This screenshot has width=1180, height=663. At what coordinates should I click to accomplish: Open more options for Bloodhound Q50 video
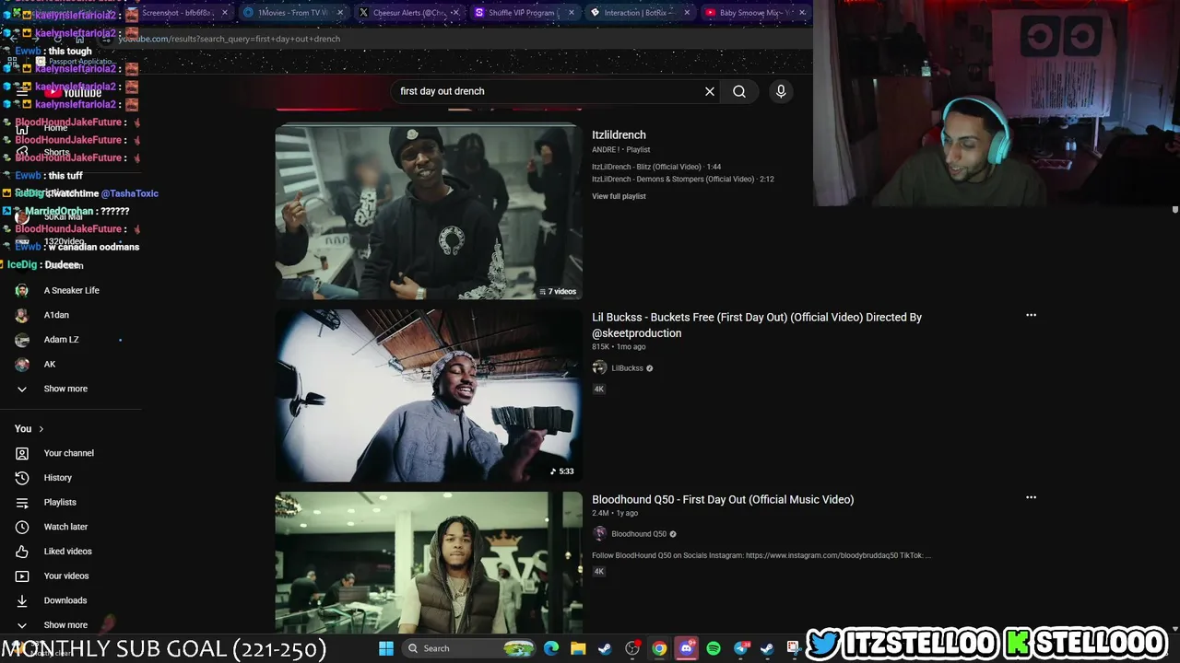coord(1031,497)
